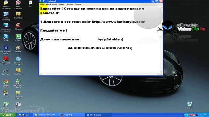Open the Помощ menu in Notepad
The width and height of the screenshot is (209, 117).
click(78, 4)
